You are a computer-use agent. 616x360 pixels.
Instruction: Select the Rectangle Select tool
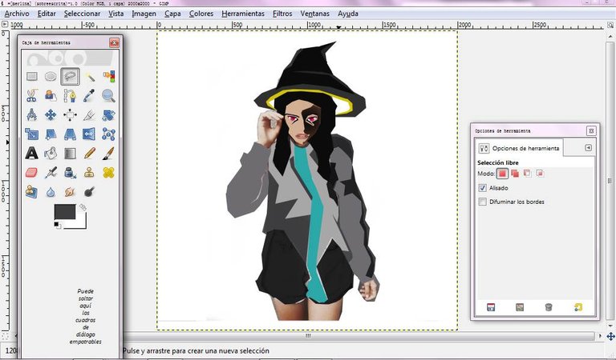(x=32, y=76)
